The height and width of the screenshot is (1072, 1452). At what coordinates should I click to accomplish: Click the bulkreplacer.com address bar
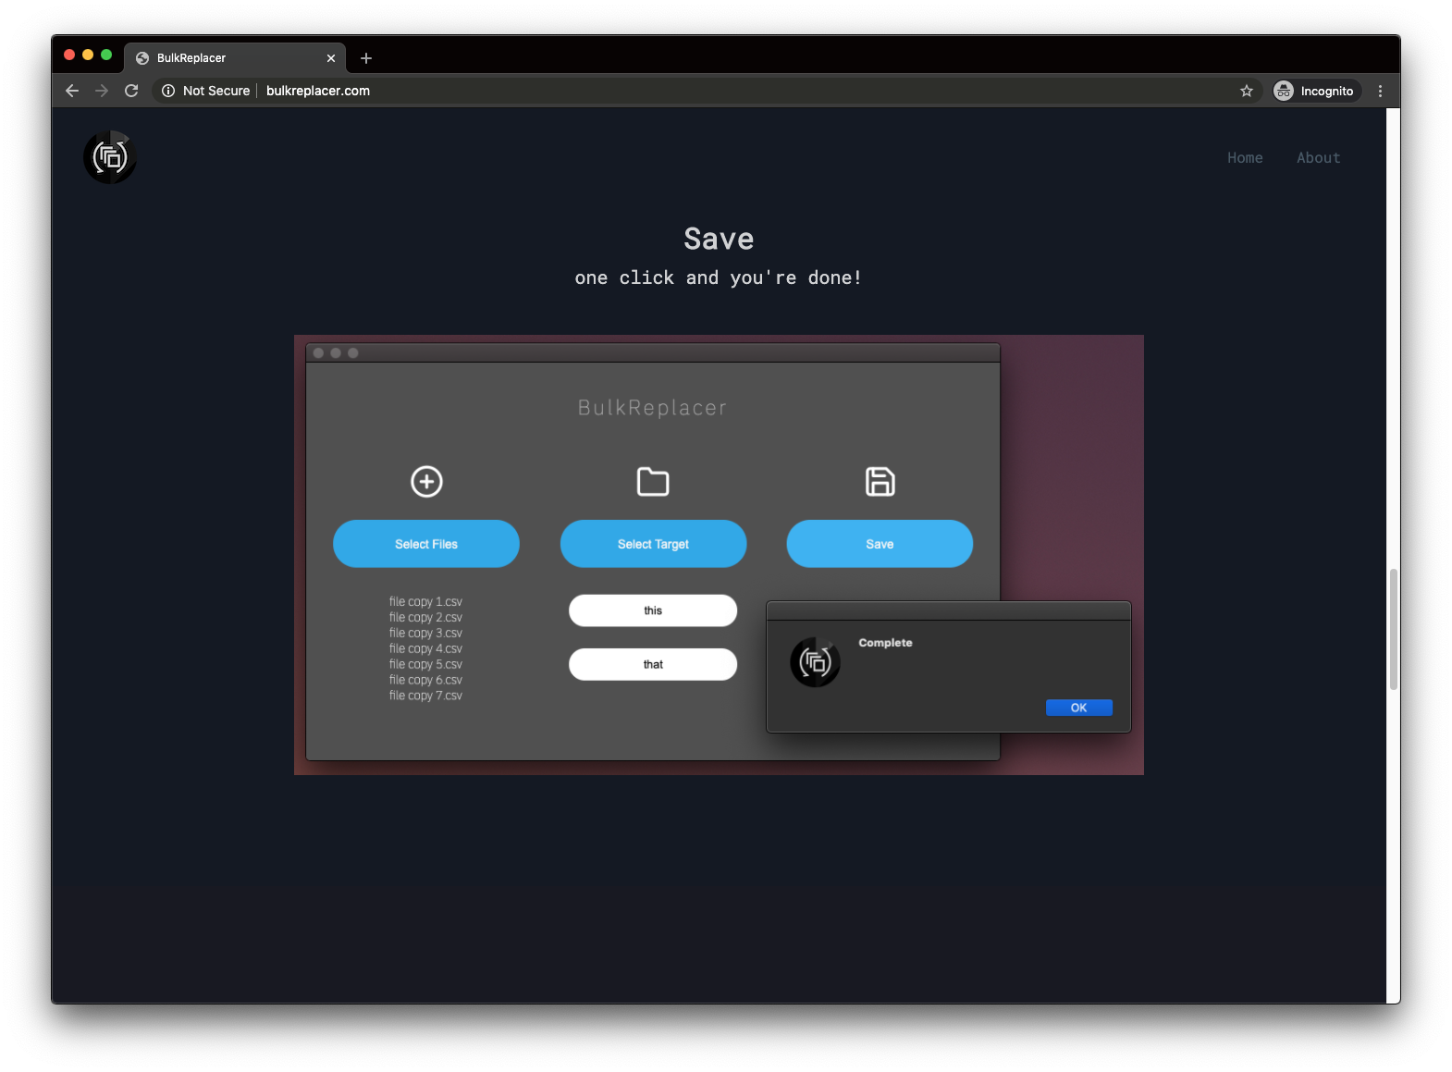318,91
